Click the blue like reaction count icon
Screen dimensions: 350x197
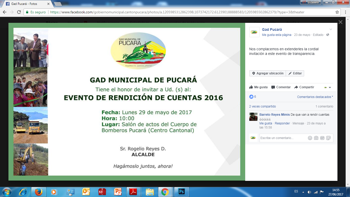tap(251, 97)
